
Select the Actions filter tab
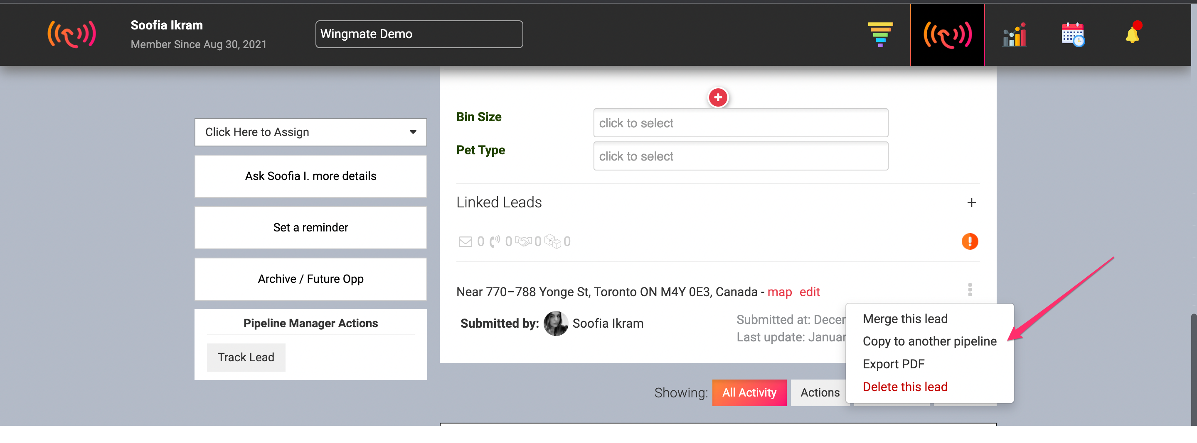(820, 393)
